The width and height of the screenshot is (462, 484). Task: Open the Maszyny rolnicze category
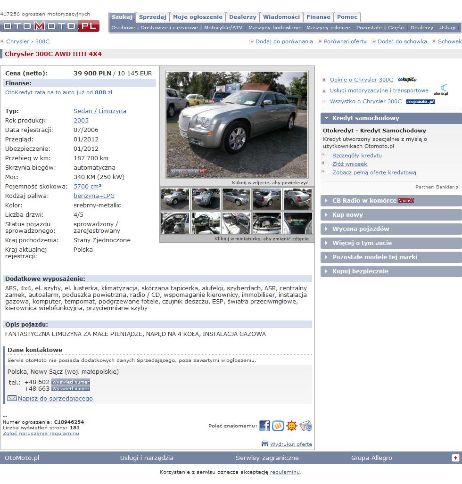[328, 27]
